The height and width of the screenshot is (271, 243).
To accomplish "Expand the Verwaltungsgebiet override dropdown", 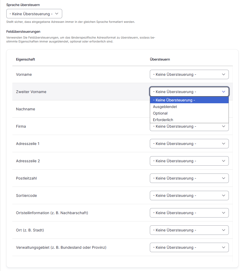I will click(189, 247).
